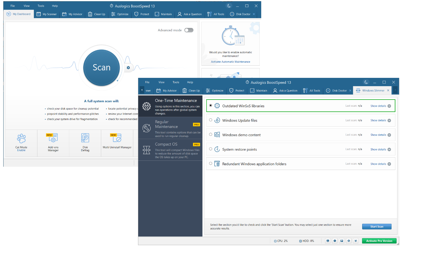Expand Show details for Redundant Windows application folders

pos(381,164)
